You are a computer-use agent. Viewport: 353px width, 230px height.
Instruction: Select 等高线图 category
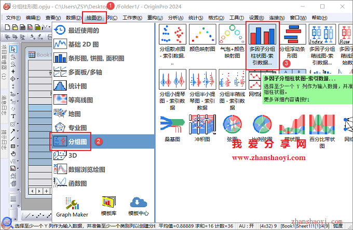point(103,100)
